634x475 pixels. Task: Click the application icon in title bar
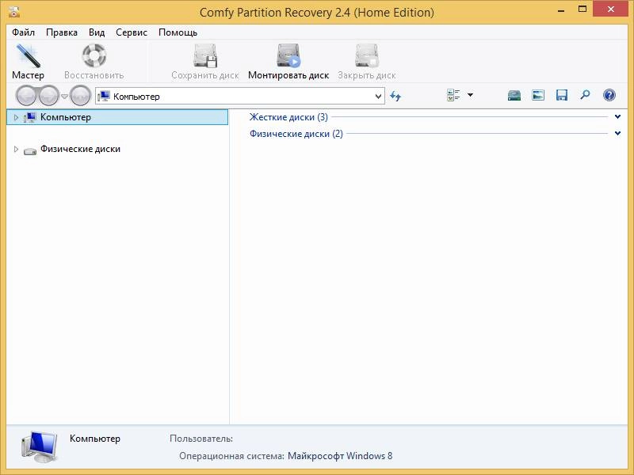pyautogui.click(x=14, y=12)
